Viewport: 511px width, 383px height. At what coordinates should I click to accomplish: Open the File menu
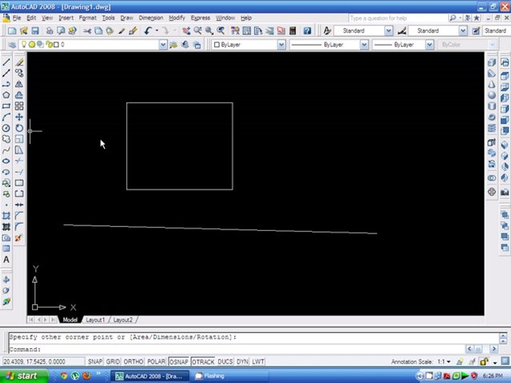pyautogui.click(x=17, y=18)
